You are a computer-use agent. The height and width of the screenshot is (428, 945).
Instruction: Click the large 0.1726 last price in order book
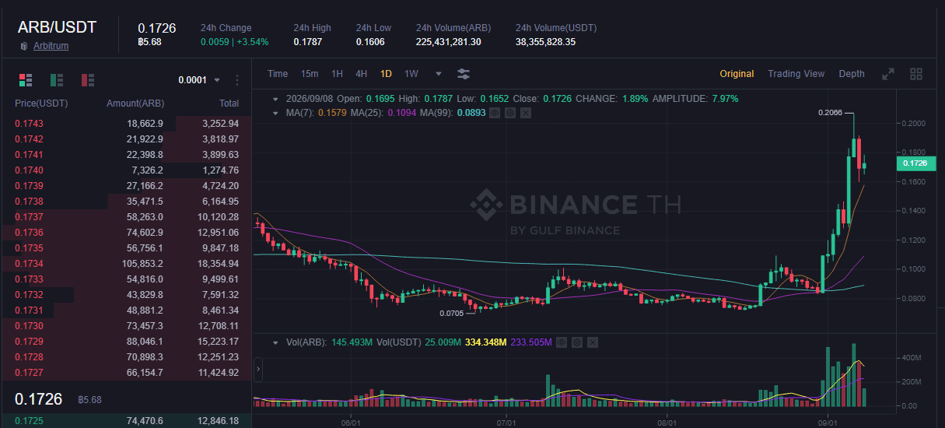coord(39,399)
